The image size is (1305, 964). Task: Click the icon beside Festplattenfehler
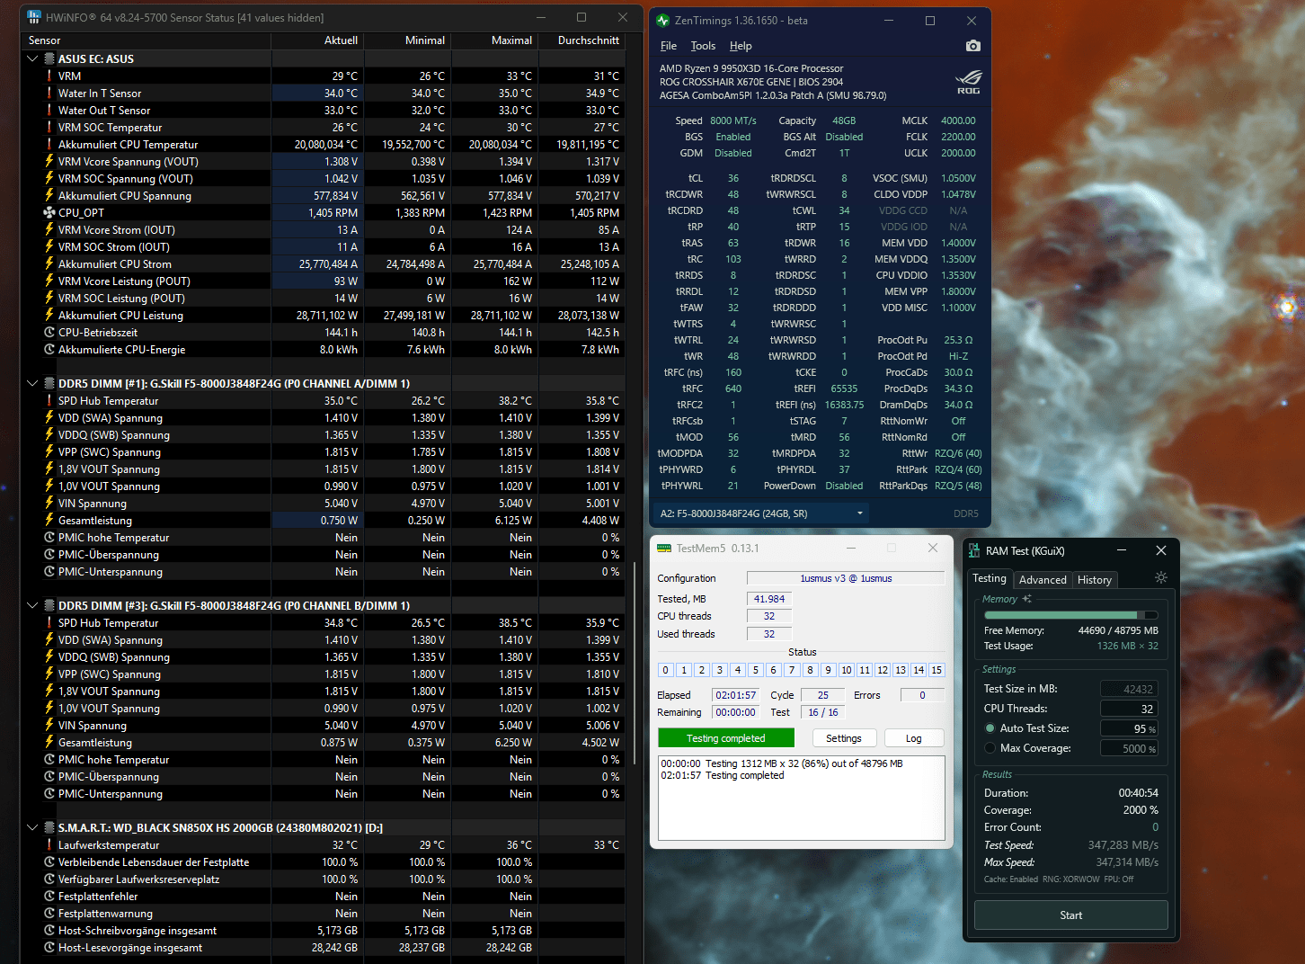[49, 897]
